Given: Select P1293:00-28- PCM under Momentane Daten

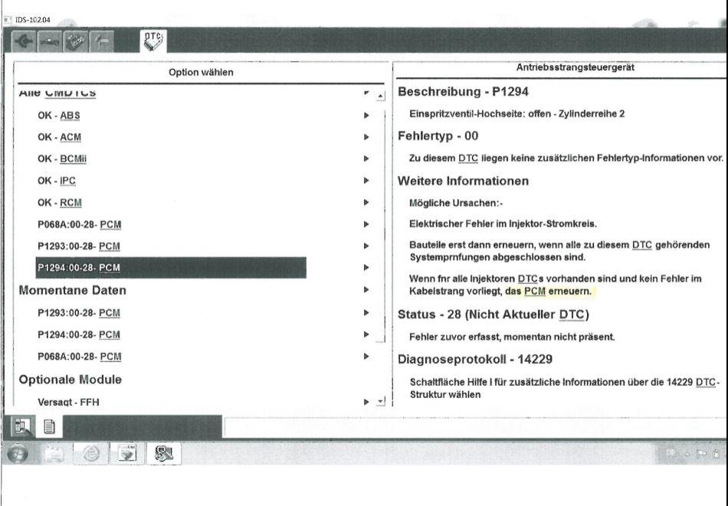Looking at the screenshot, I should [79, 313].
